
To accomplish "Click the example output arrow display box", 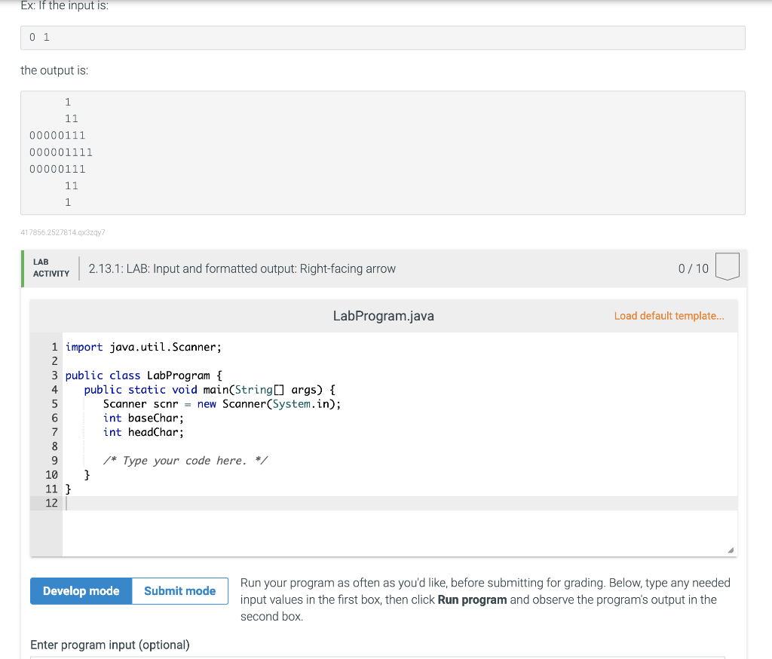I will click(382, 152).
